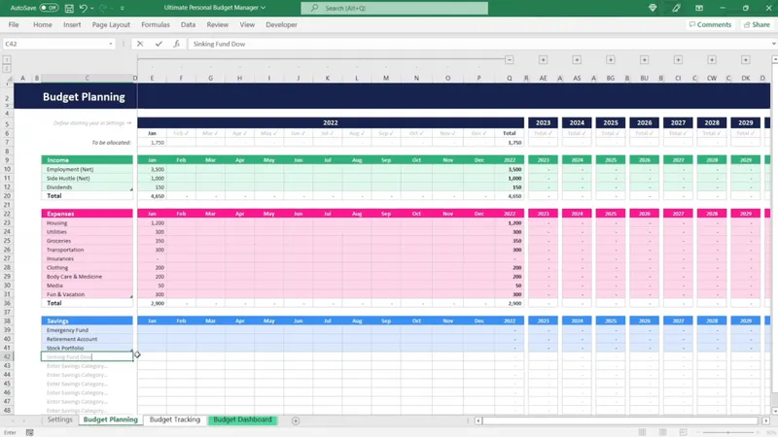
Task: Toggle the AutoSave switch
Action: pos(49,8)
